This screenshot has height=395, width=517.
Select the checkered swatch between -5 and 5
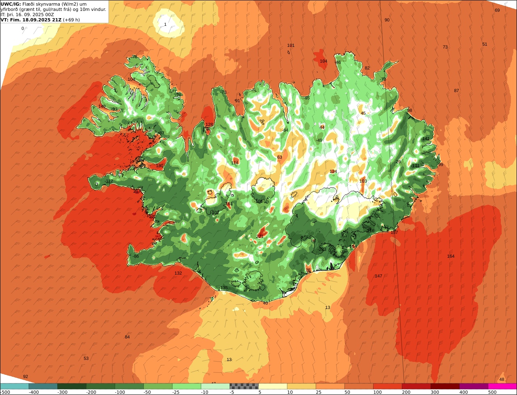244,386
